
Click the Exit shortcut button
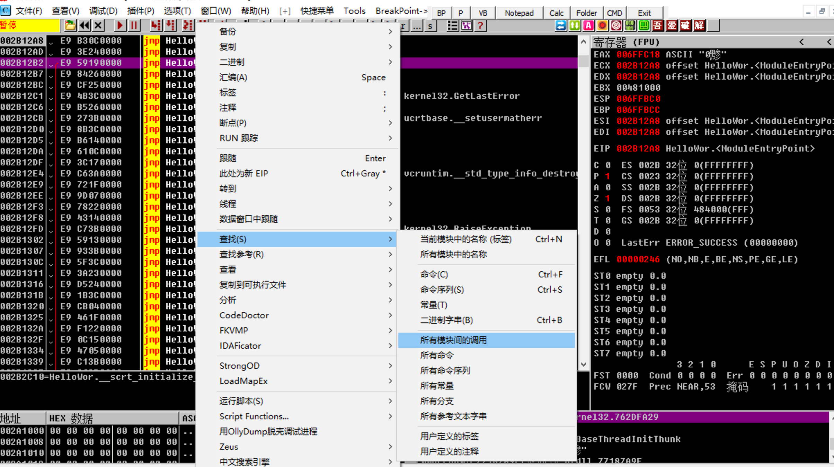(644, 13)
